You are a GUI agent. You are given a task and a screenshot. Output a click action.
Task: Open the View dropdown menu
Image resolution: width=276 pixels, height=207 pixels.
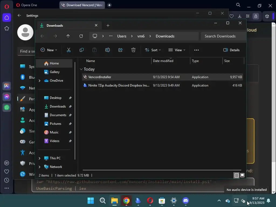(x=177, y=50)
